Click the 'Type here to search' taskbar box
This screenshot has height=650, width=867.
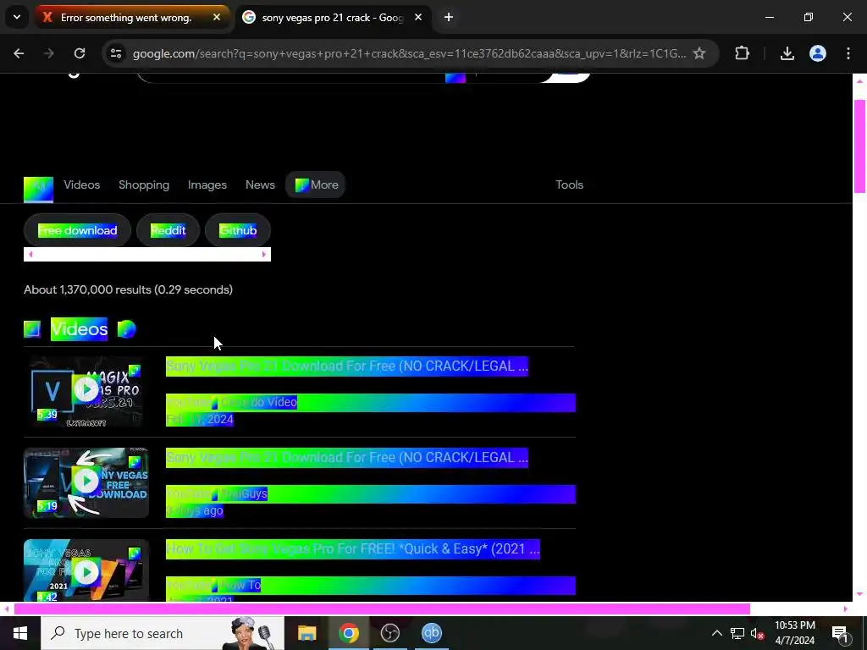pos(163,633)
